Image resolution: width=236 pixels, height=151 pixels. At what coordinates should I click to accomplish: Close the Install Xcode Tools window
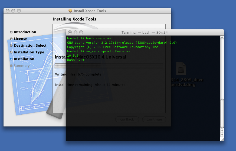(8, 11)
